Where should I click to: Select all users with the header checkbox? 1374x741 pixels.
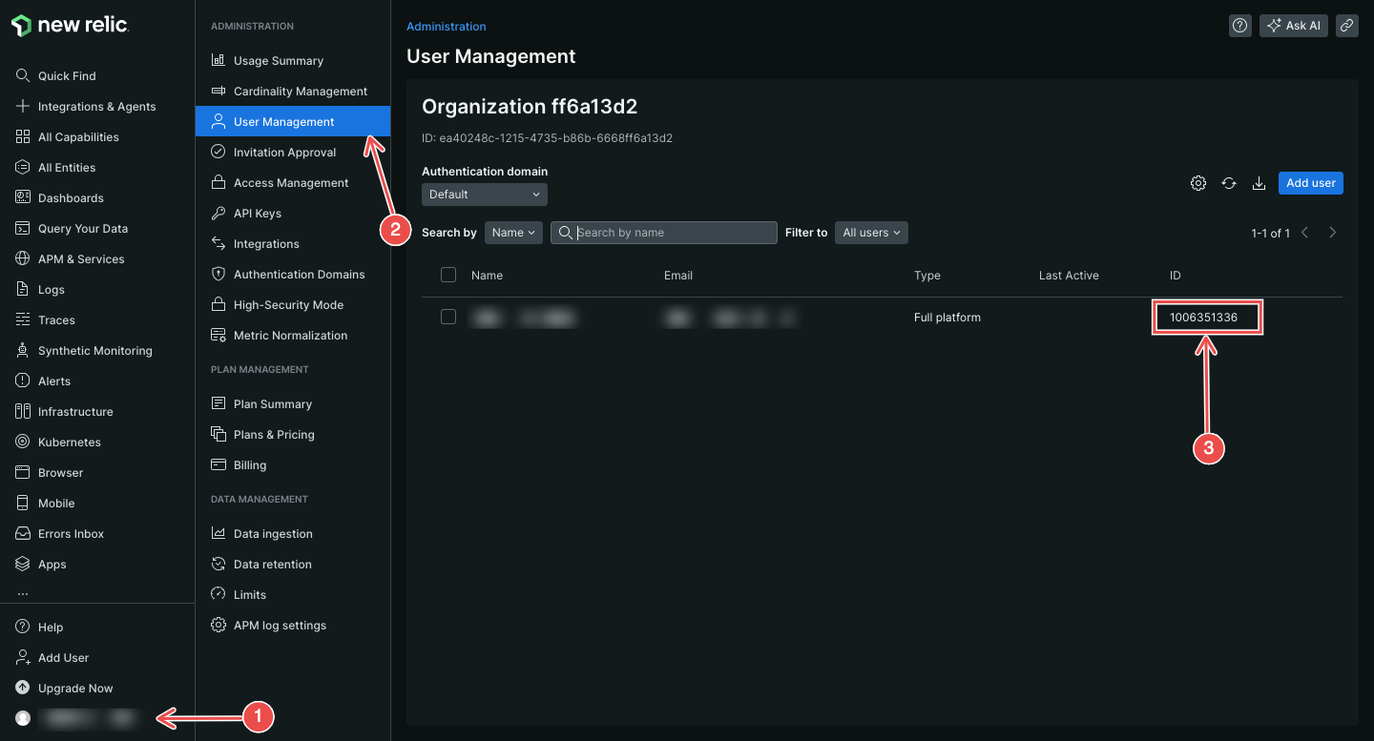point(448,274)
